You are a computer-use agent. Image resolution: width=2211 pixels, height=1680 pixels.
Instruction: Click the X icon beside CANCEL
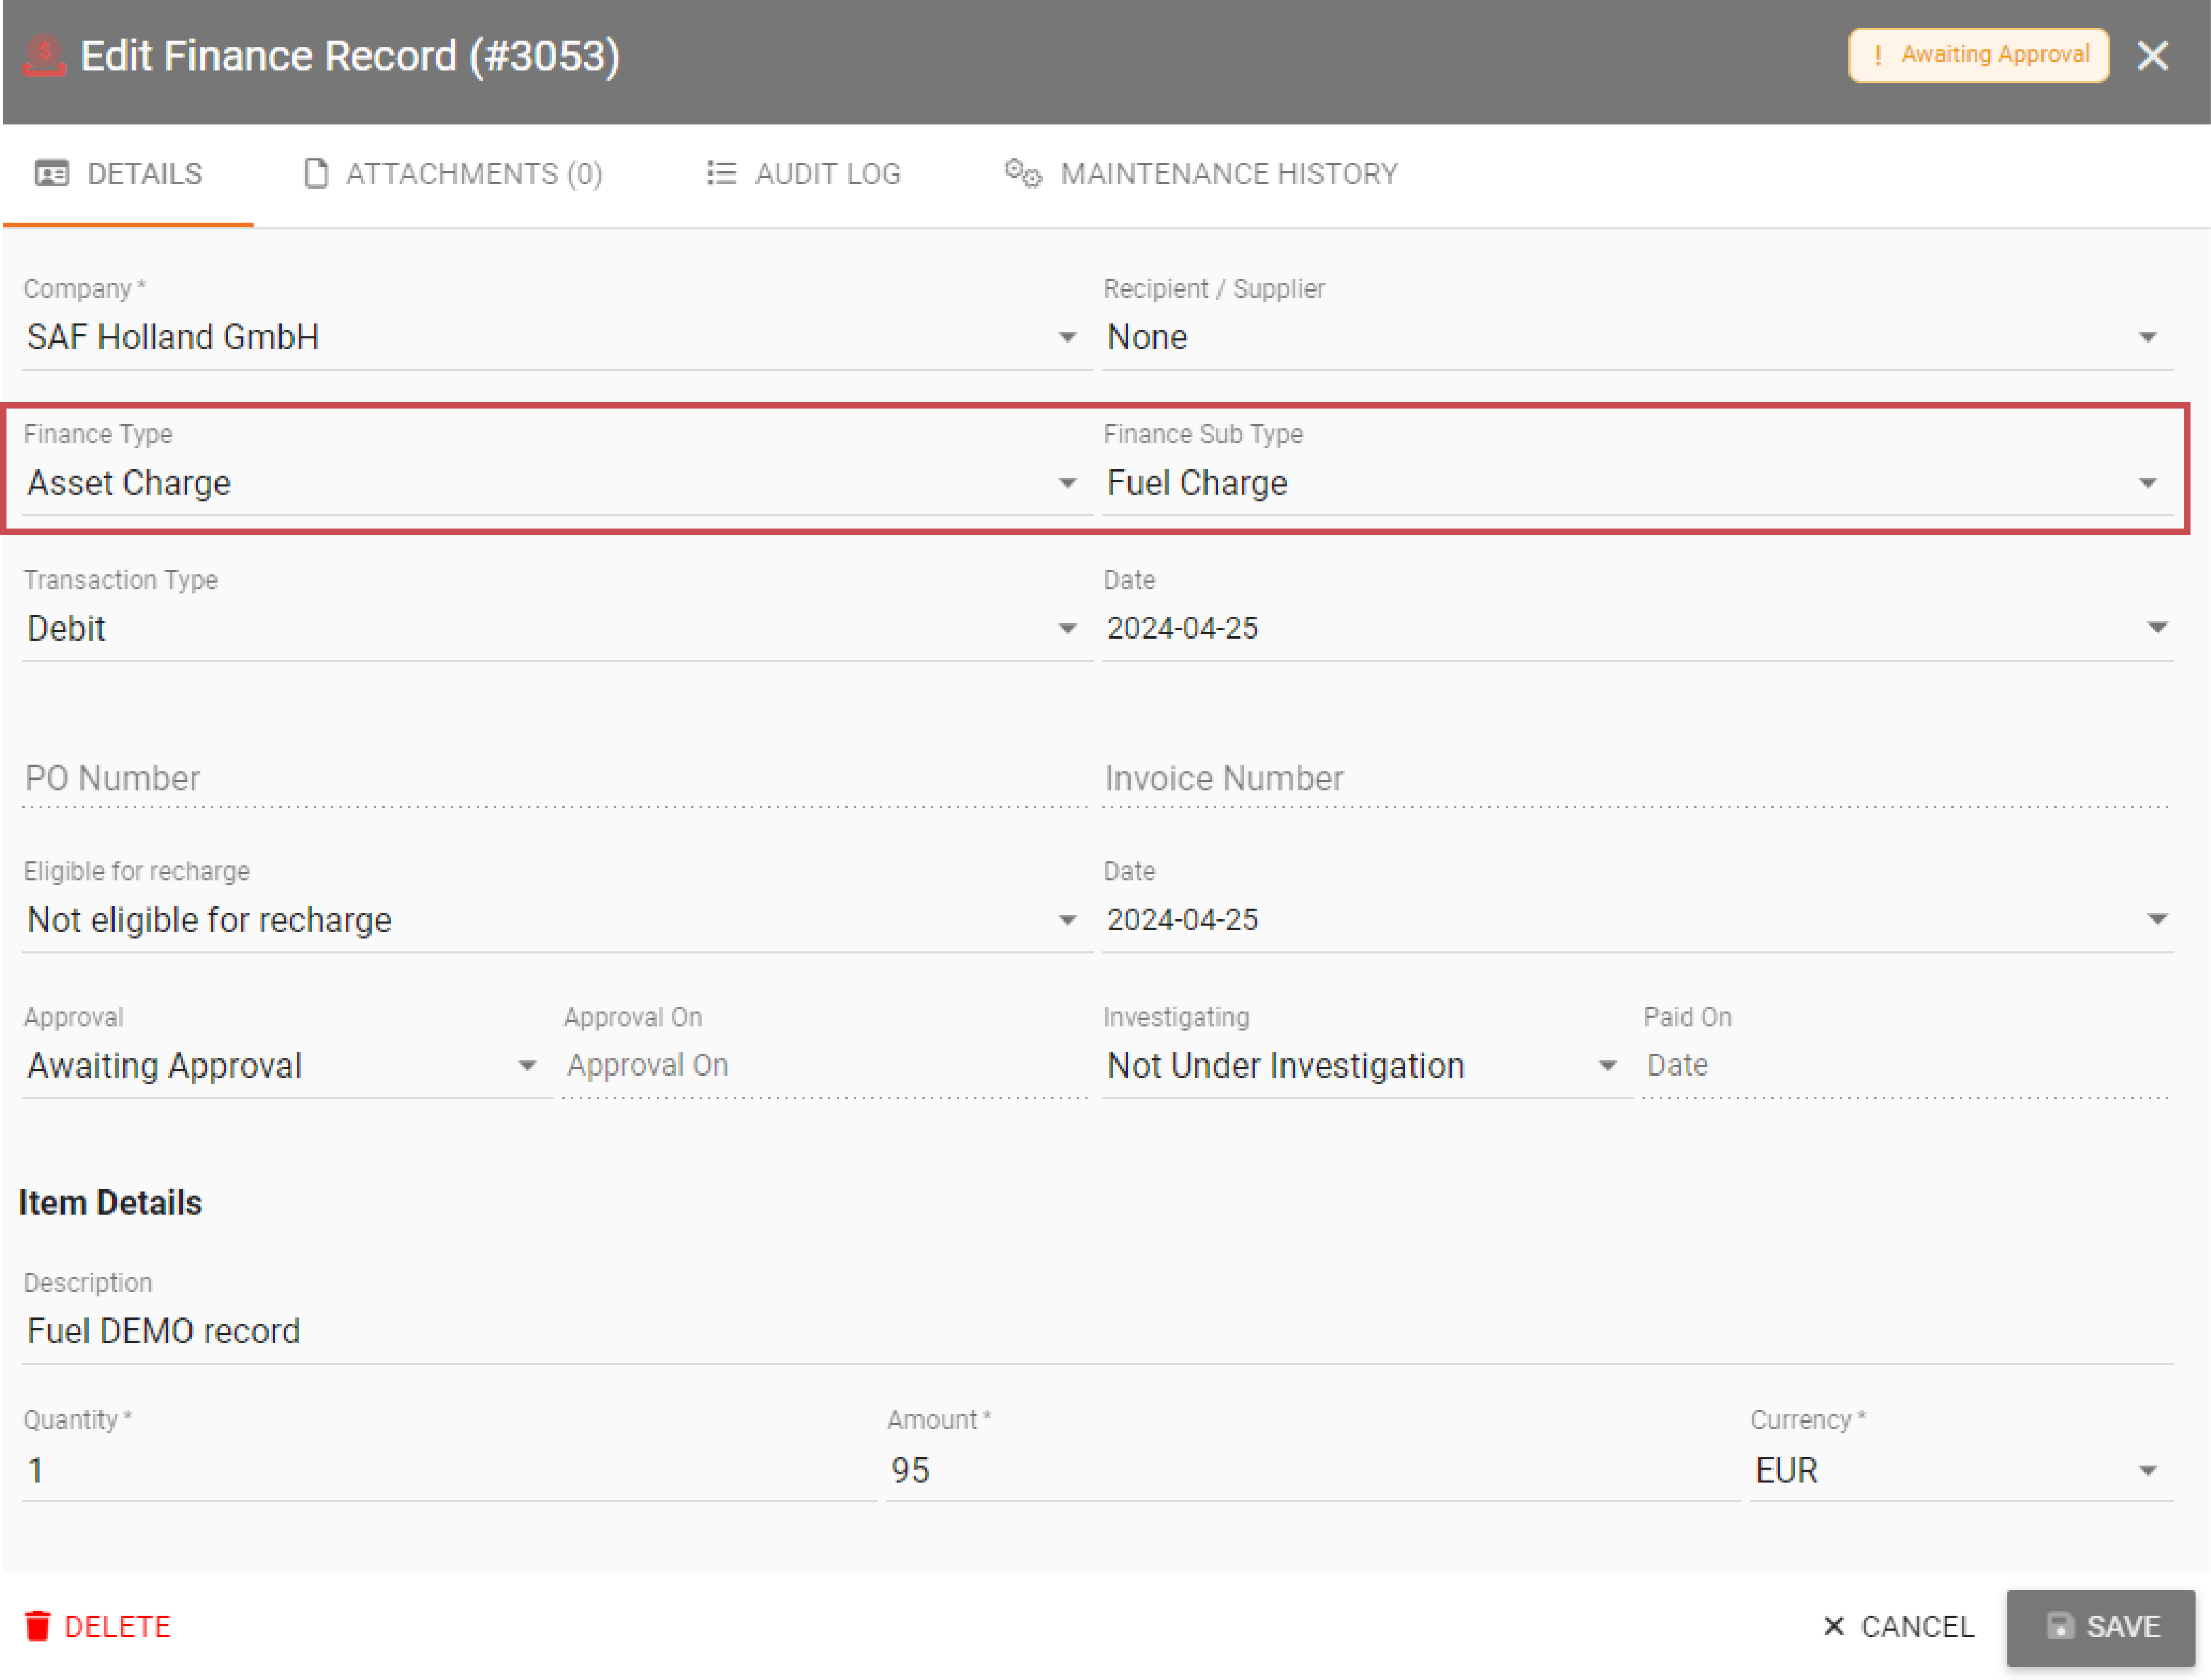pyautogui.click(x=1833, y=1626)
